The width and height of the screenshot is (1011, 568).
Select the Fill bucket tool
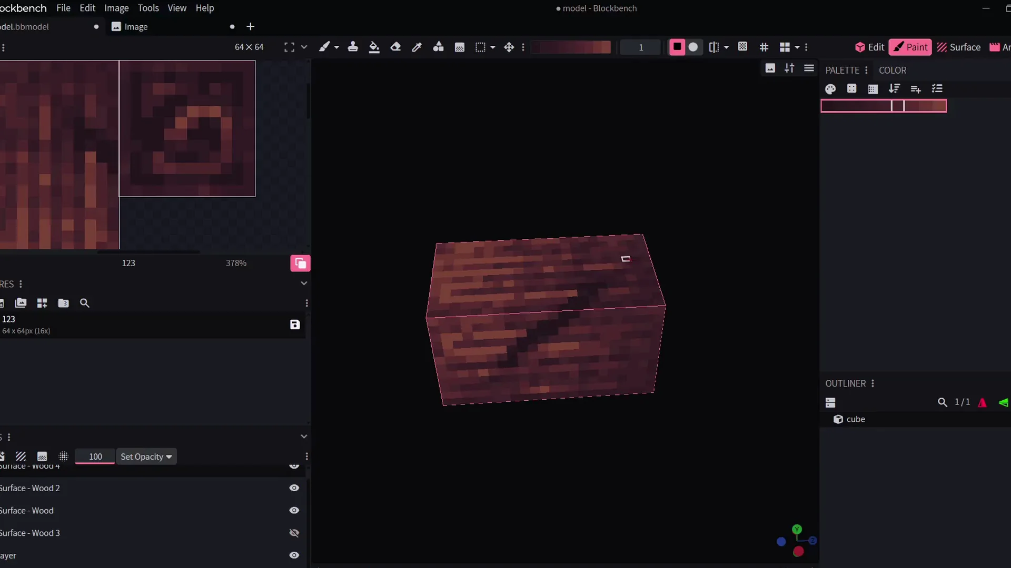tap(374, 47)
